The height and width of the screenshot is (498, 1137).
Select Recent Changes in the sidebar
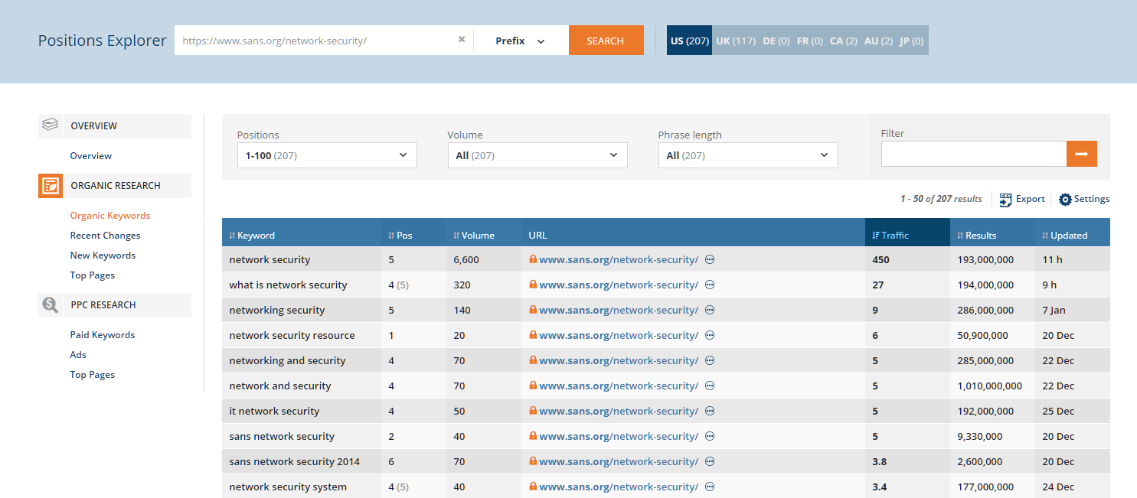[105, 236]
